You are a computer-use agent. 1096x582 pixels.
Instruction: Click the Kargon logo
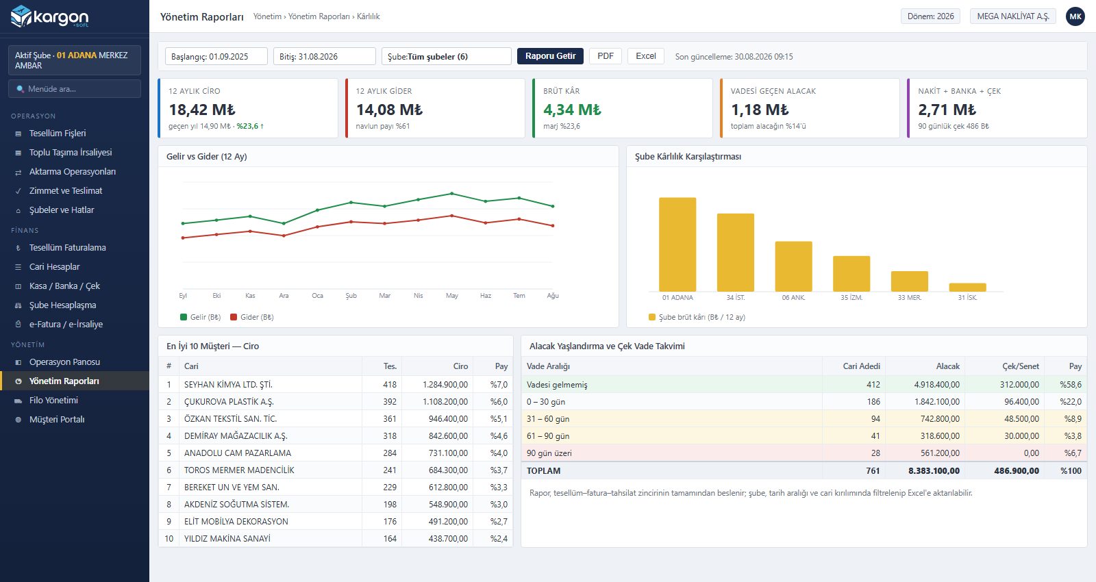50,16
